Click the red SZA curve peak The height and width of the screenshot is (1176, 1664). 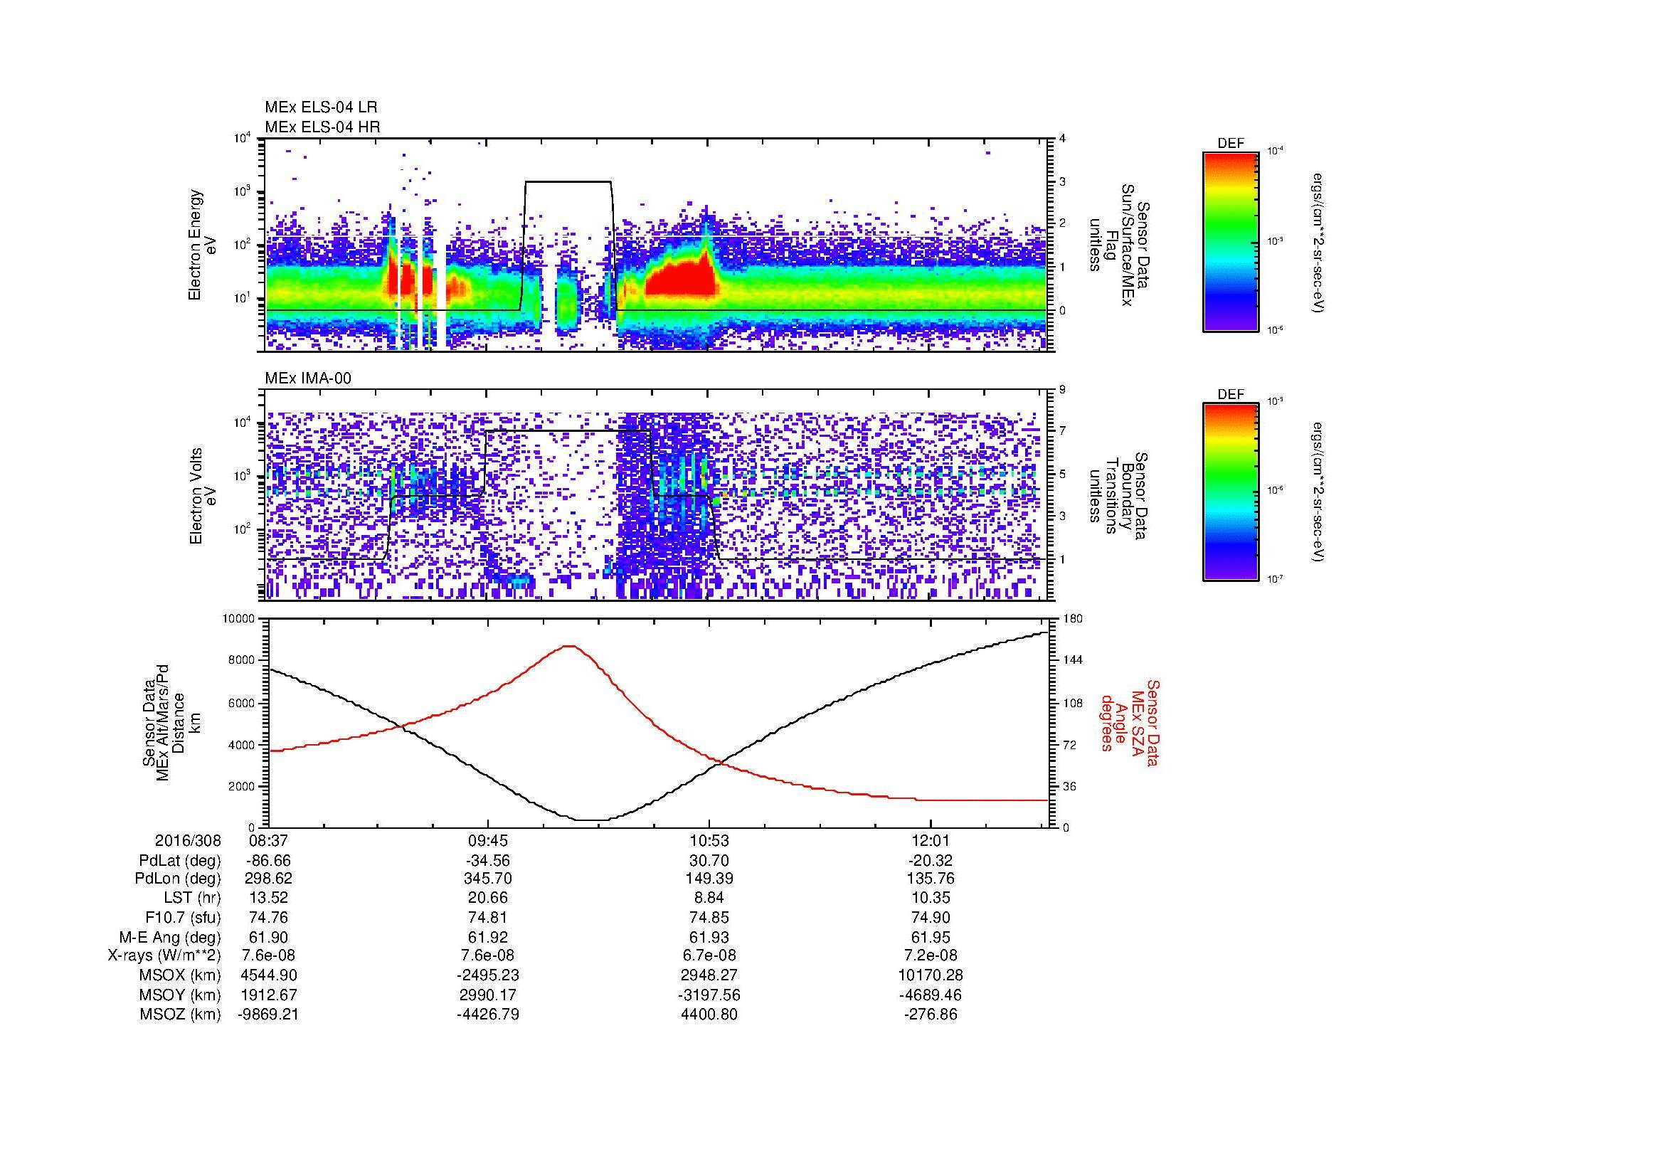click(x=570, y=646)
